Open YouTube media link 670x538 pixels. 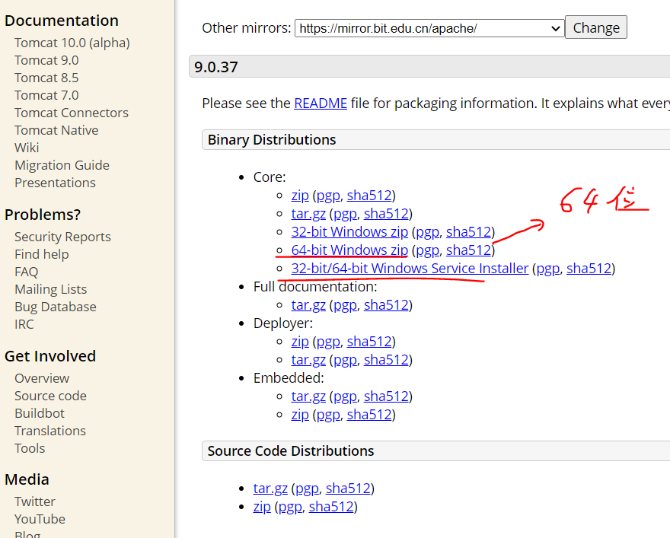pos(40,519)
